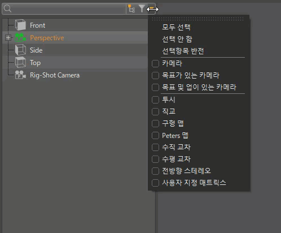
Task: Enable the 투시 checkbox
Action: coord(155,100)
